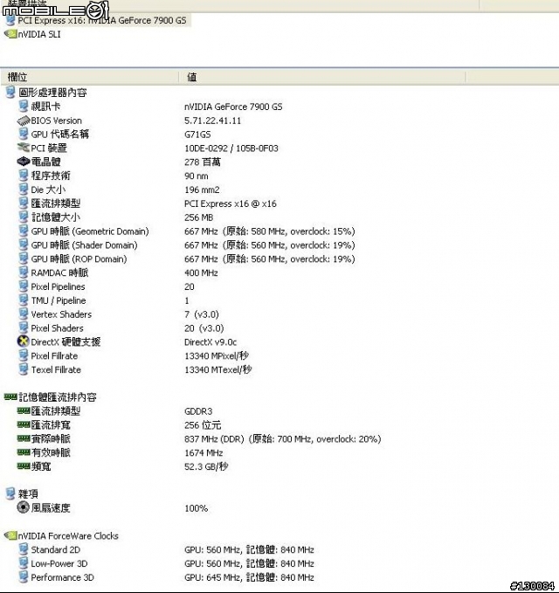Screen dimensions: 559x593
Task: Click the value 278 百萬
Action: 203,162
